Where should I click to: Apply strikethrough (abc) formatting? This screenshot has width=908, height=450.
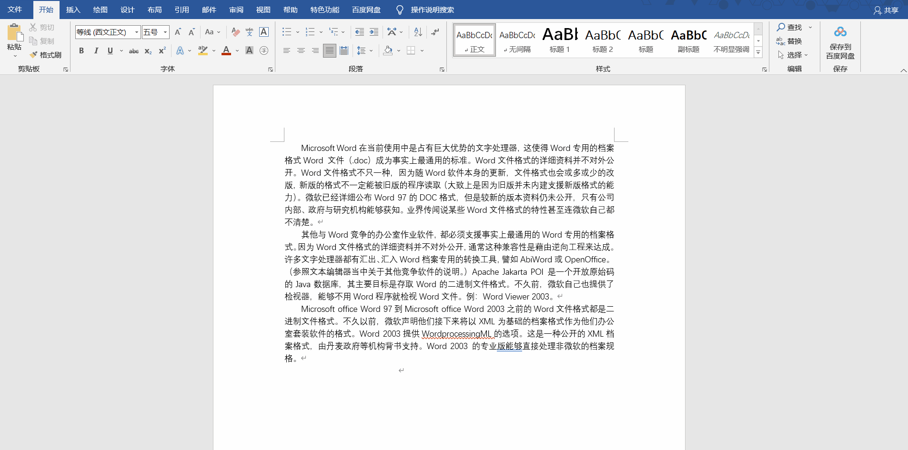[134, 50]
